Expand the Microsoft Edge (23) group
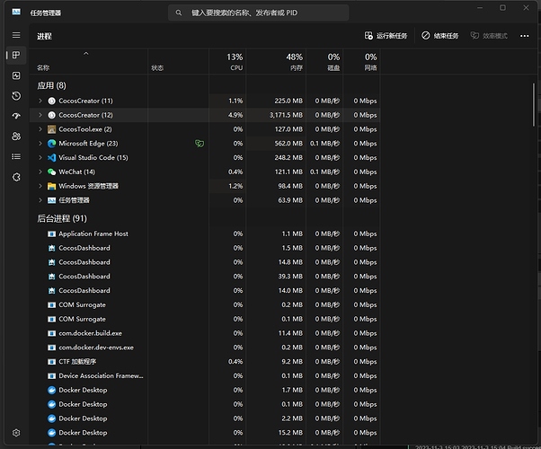The width and height of the screenshot is (541, 449). click(40, 144)
